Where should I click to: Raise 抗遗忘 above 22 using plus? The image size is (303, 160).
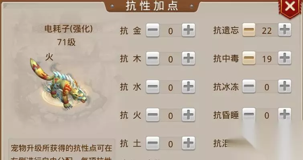pyautogui.click(x=285, y=30)
